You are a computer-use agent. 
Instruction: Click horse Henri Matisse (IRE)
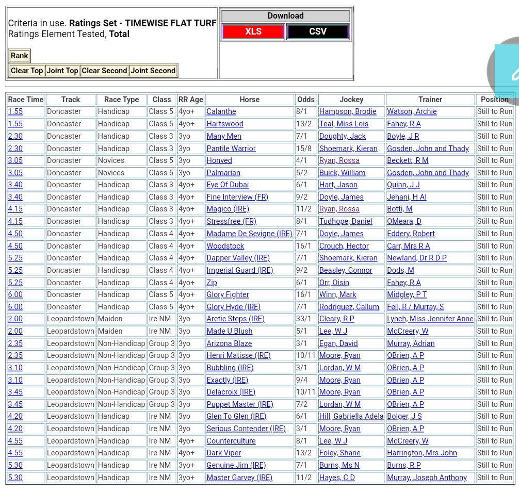coord(238,355)
